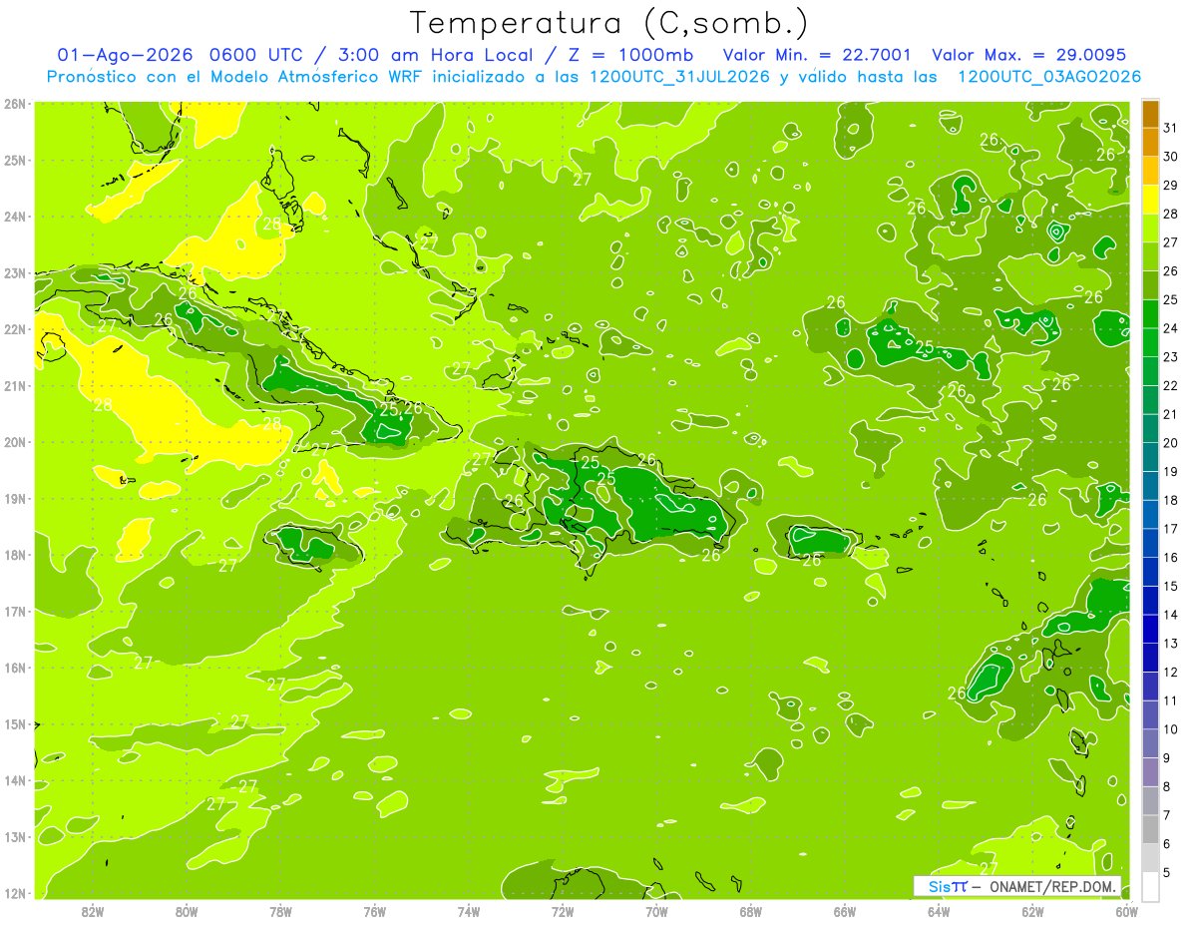Screen dimensions: 1197x925
Task: Click the '16' value on color scale
Action: 1171,558
